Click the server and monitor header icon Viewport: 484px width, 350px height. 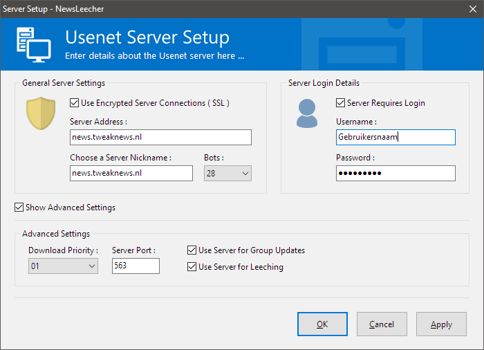(x=34, y=45)
